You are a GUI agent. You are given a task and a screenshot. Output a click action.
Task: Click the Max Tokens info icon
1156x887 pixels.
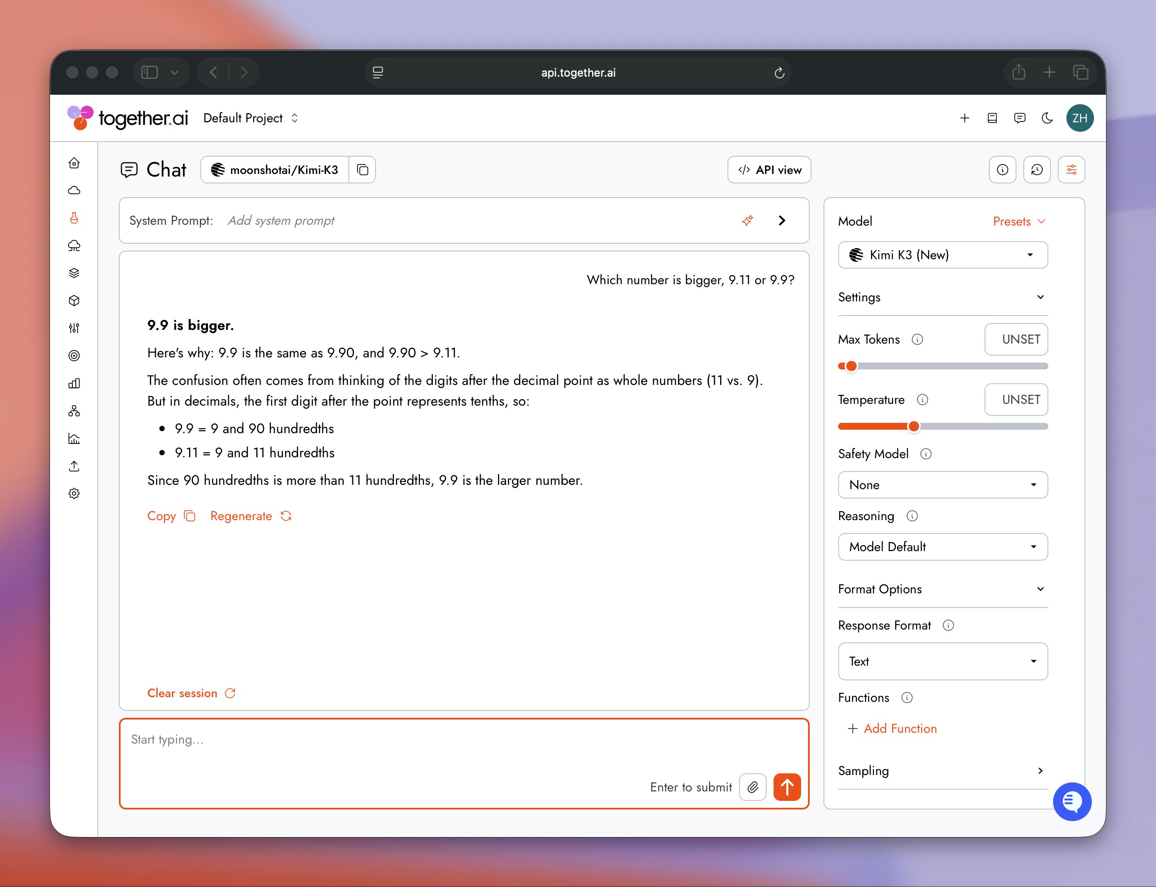tap(917, 339)
